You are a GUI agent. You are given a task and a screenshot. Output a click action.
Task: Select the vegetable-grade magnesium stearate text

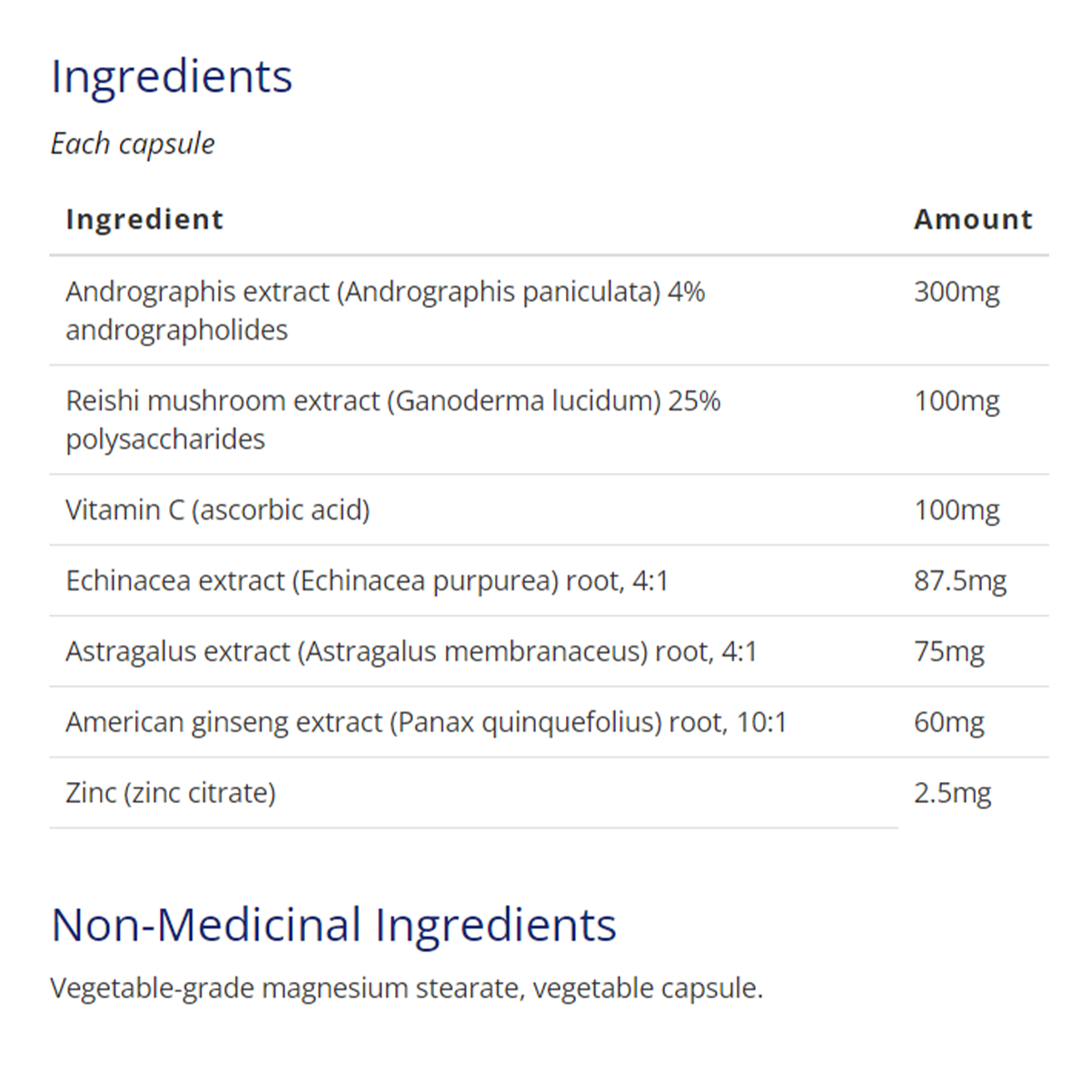(x=287, y=988)
